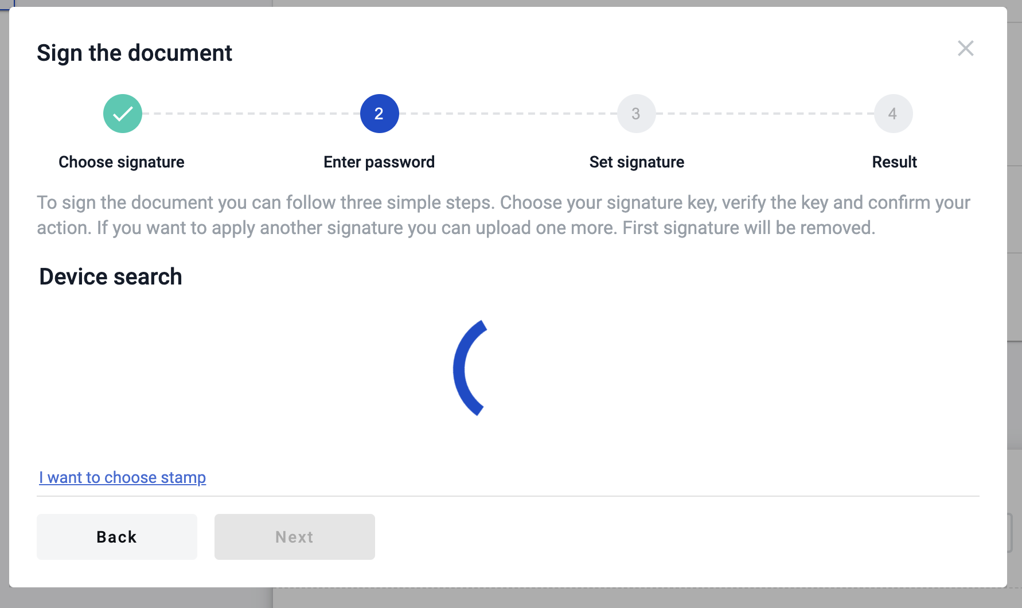
Task: Click the divider line above Back button
Action: 508,496
